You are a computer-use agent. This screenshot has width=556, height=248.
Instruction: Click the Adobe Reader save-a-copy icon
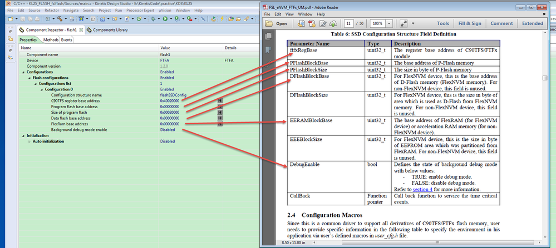[x=302, y=23]
